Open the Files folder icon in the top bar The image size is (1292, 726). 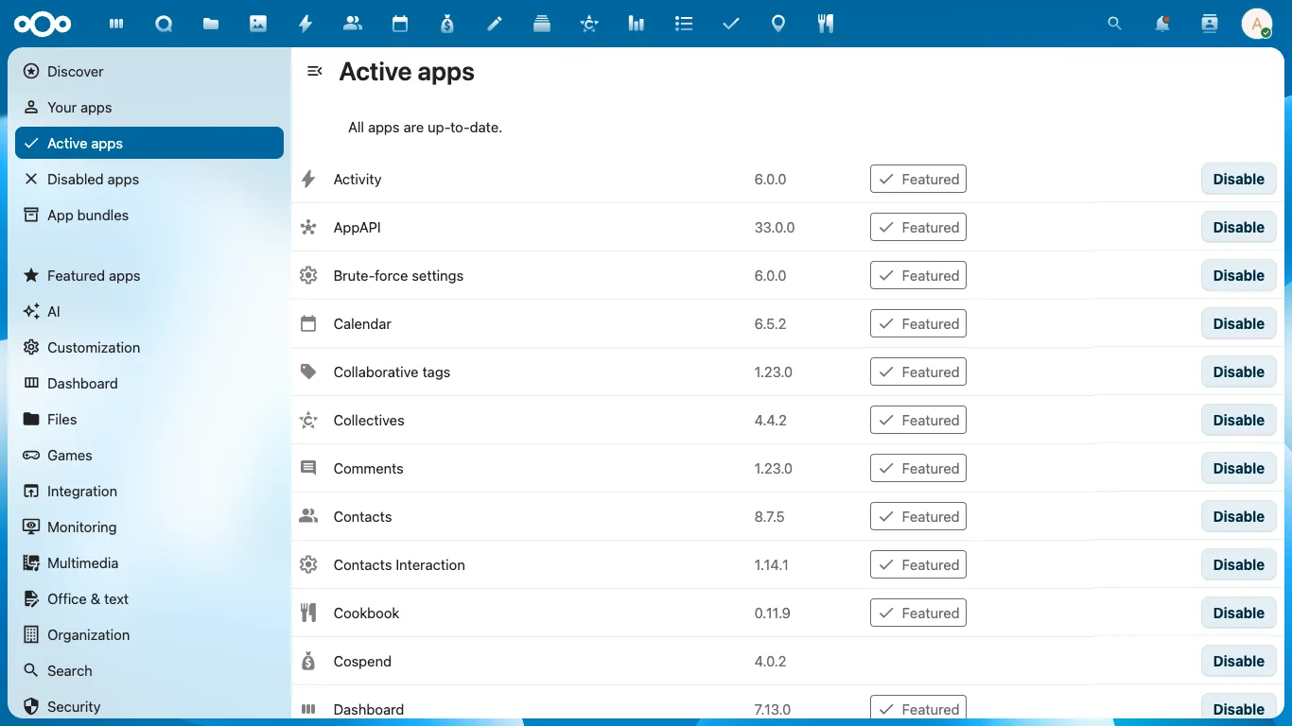211,24
